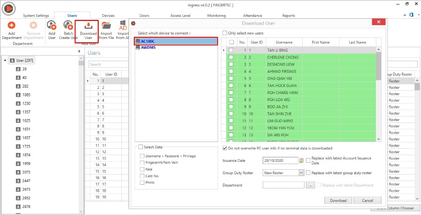
Task: Tick Username + Password + Privilege checkbox
Action: click(x=142, y=156)
